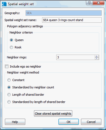Click the application icon in title bar
Viewport: 106px width, 130px height.
[x=4, y=4]
